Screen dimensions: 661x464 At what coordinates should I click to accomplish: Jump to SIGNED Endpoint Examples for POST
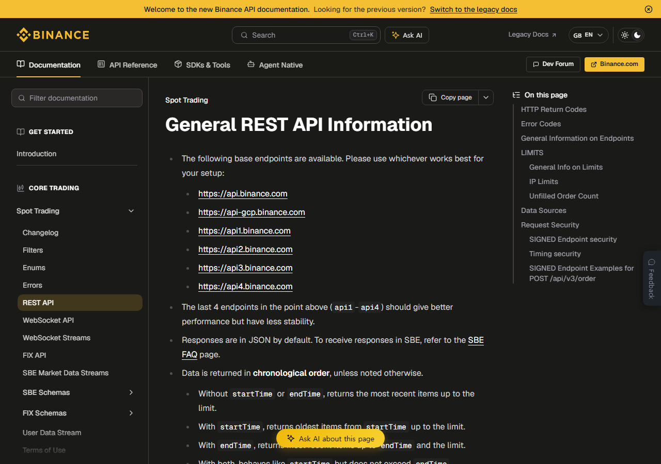(581, 273)
